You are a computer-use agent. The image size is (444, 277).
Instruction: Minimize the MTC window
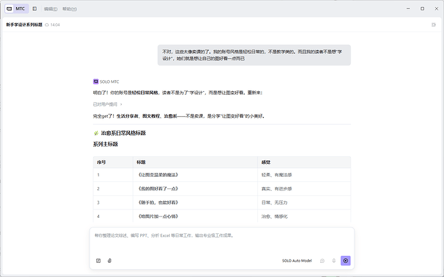[x=408, y=9]
